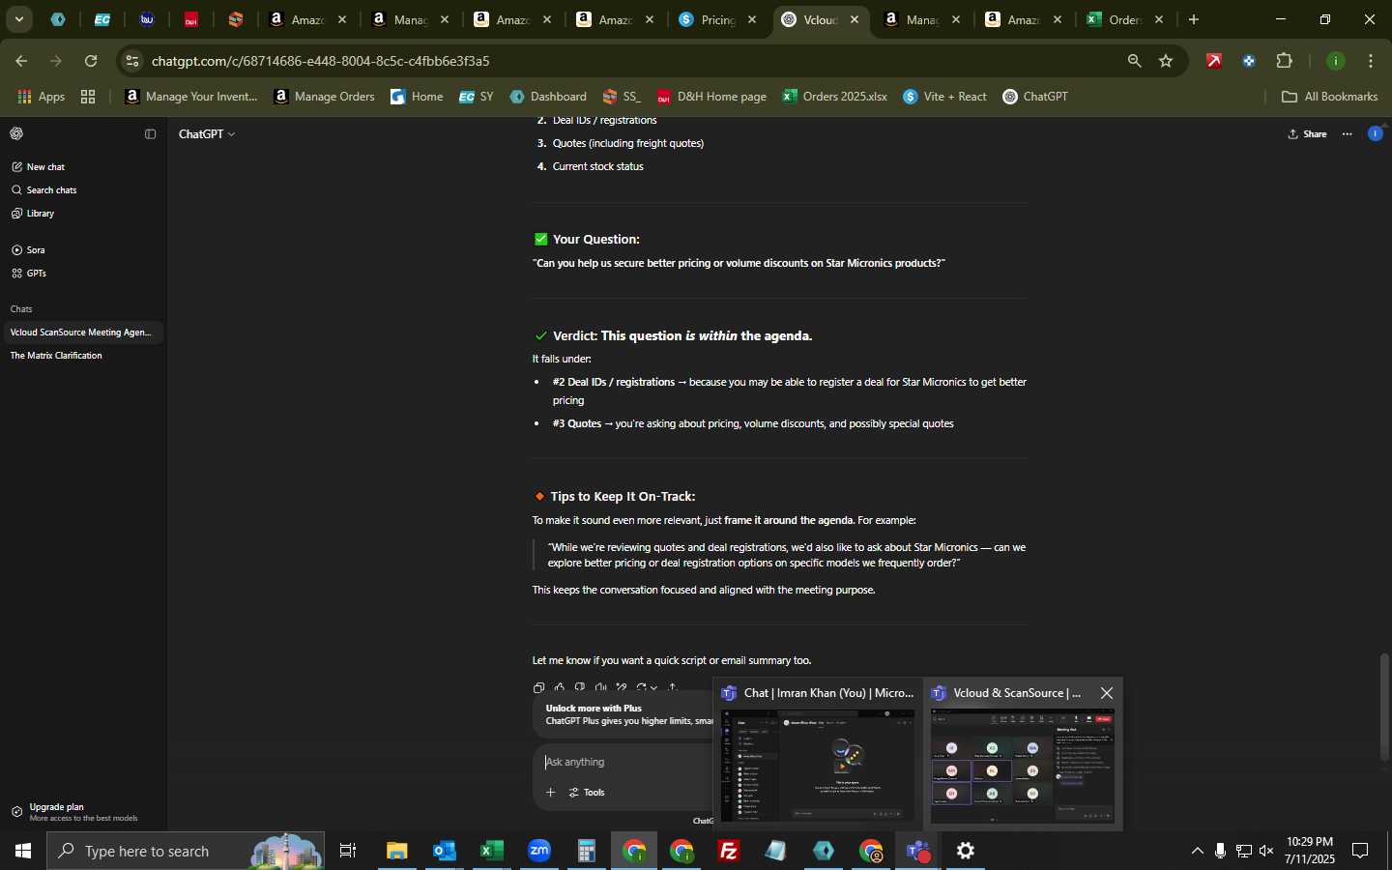Expand the regenerate options chevron
The height and width of the screenshot is (870, 1392).
point(654,688)
